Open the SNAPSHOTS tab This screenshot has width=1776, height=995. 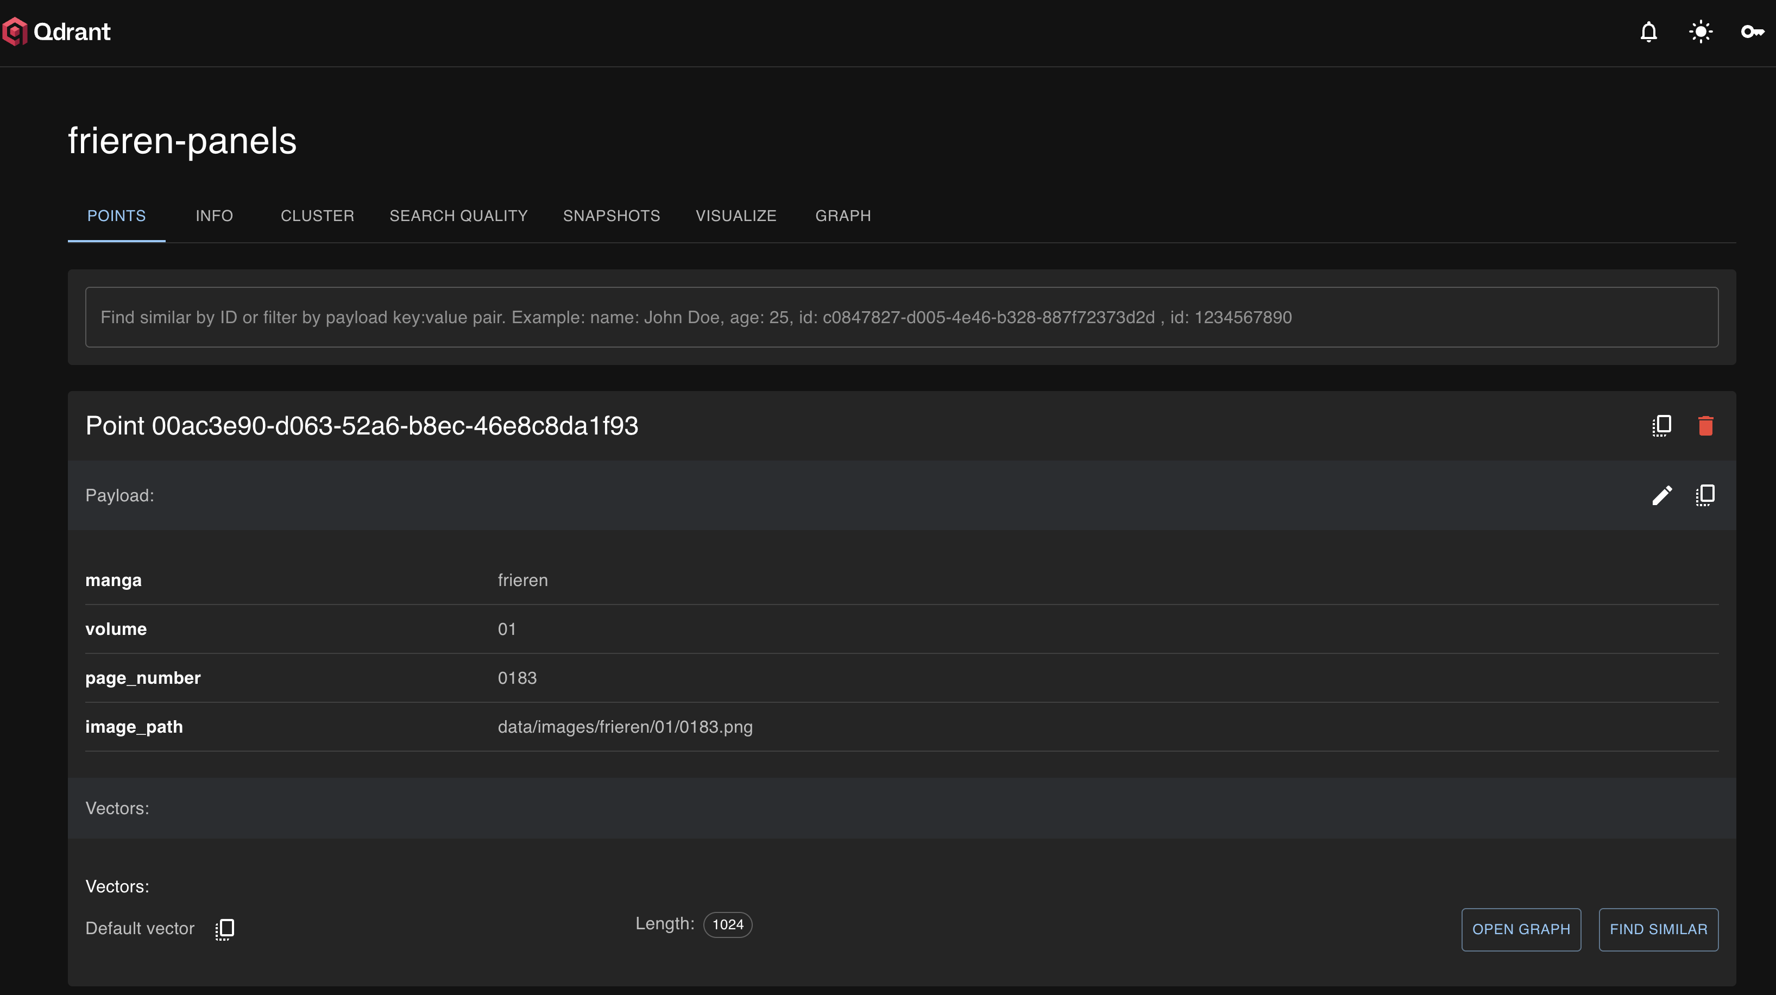611,216
